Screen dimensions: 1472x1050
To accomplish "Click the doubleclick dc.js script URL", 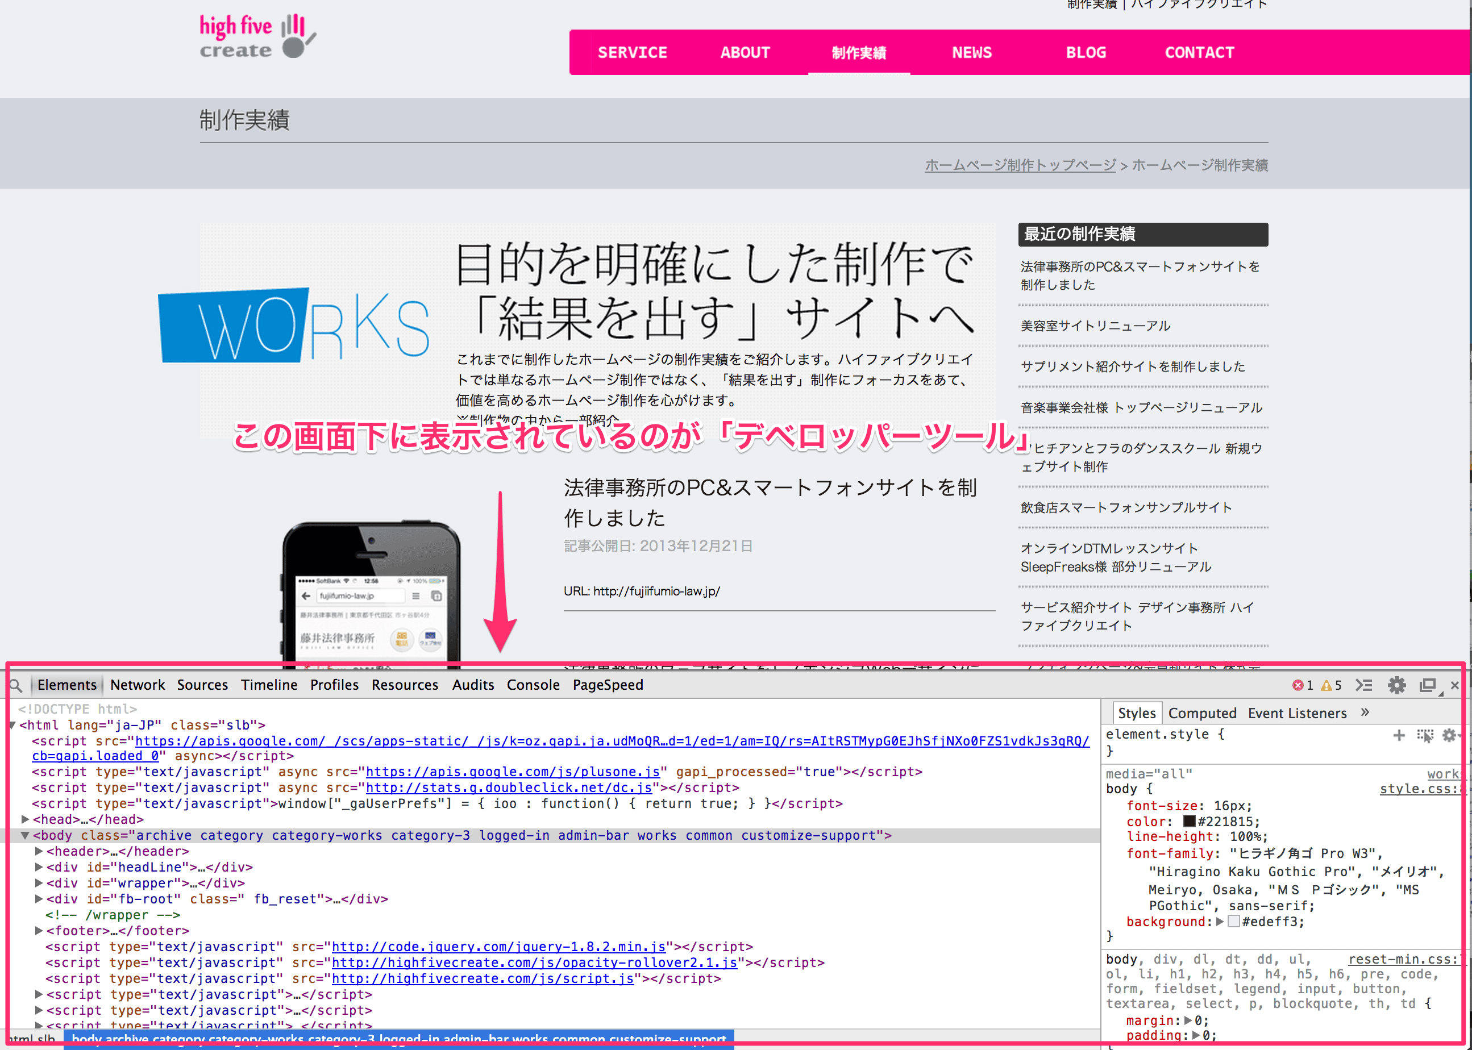I will (509, 788).
